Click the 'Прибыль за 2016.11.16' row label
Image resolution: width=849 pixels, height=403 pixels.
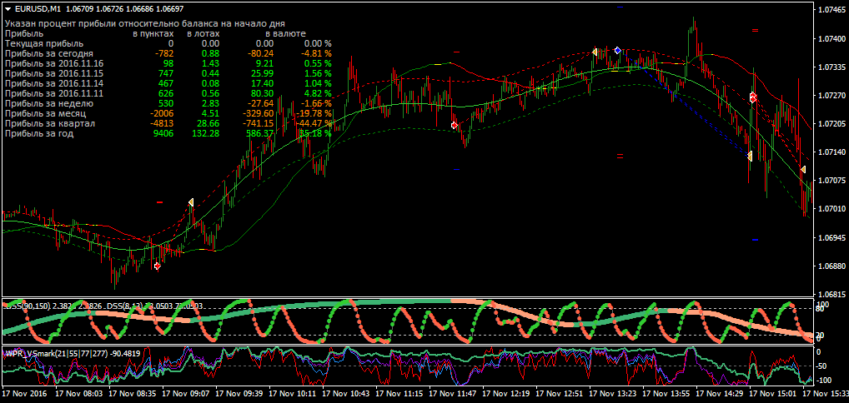click(x=54, y=63)
